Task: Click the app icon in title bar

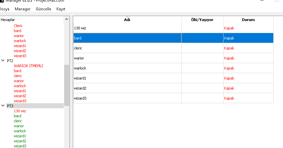Action: (x=2, y=1)
